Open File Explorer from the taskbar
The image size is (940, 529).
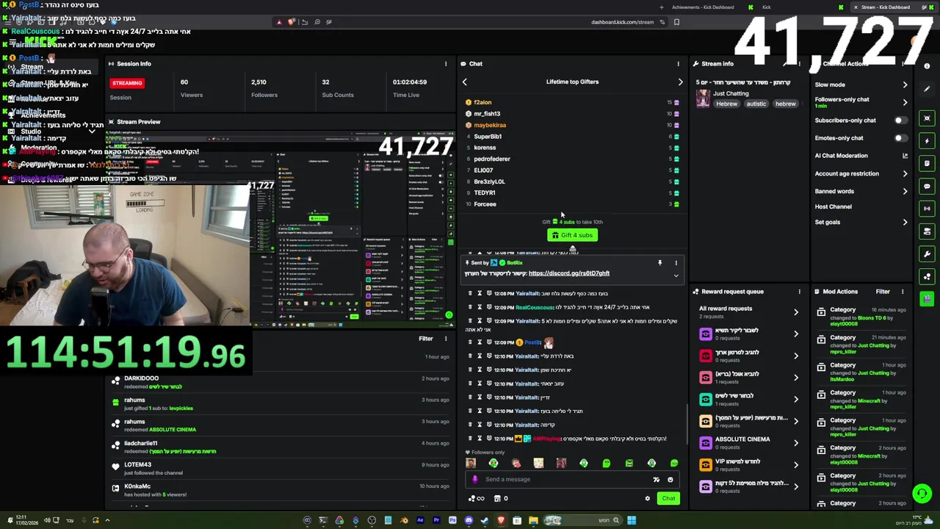click(533, 521)
